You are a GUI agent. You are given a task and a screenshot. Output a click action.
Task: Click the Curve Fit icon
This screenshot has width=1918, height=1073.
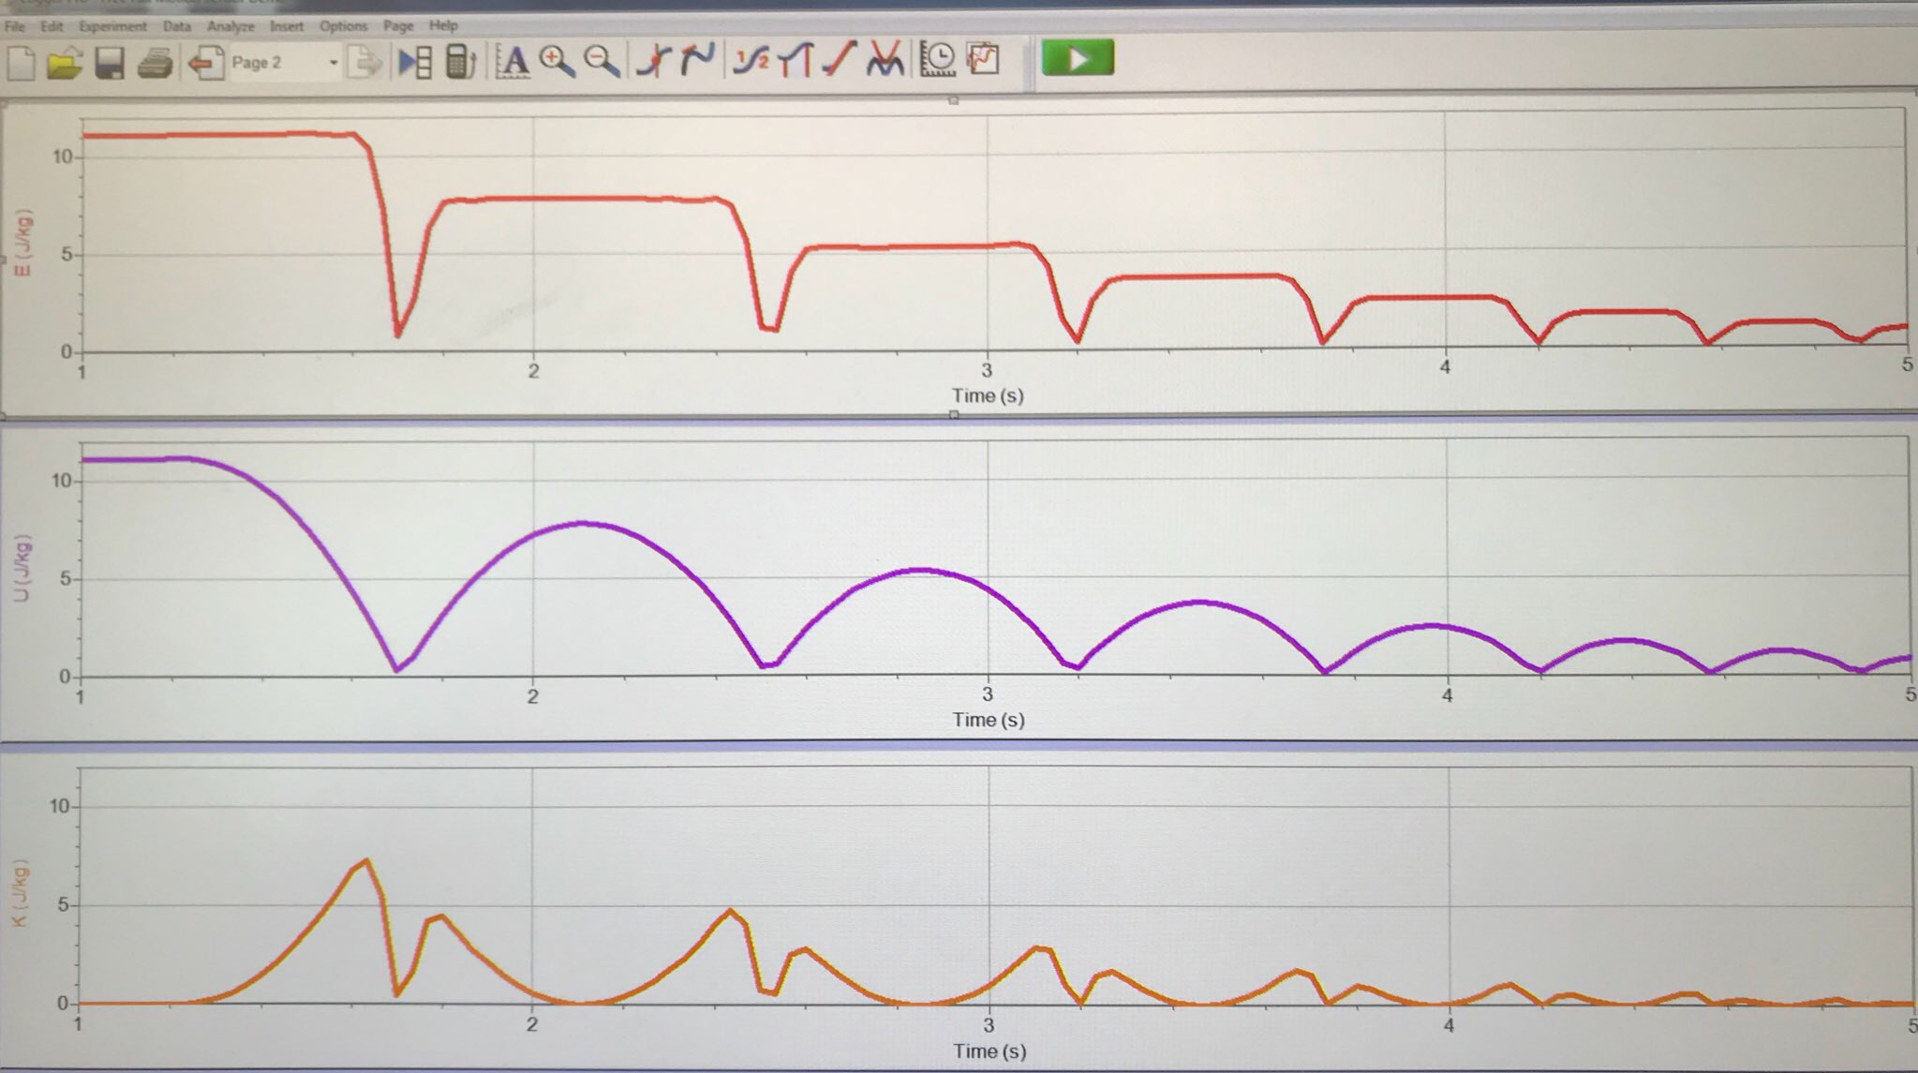click(884, 59)
